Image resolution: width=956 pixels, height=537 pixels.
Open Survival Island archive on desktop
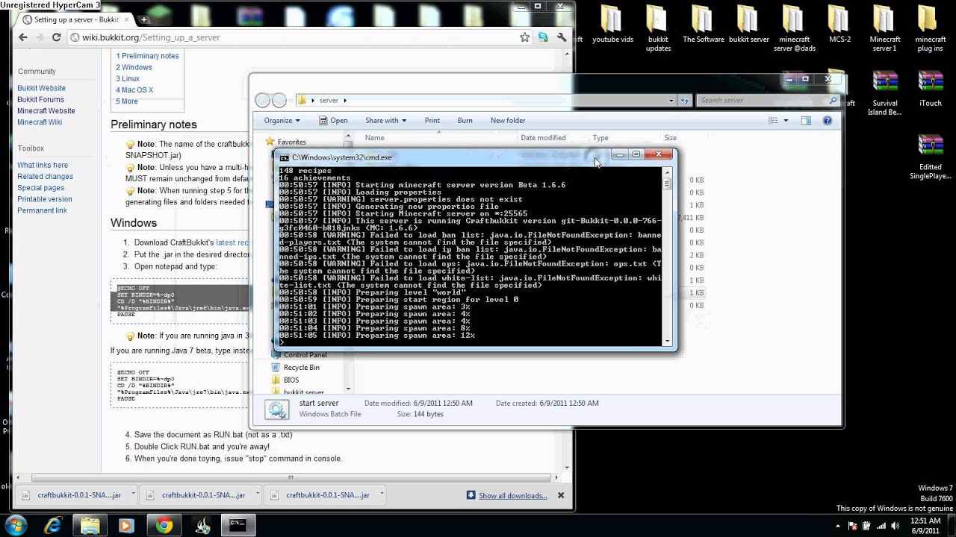(x=884, y=93)
